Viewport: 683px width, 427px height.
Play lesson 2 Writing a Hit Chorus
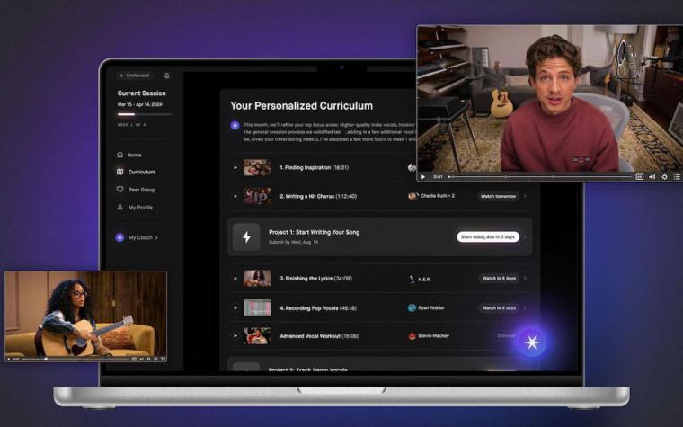point(235,196)
